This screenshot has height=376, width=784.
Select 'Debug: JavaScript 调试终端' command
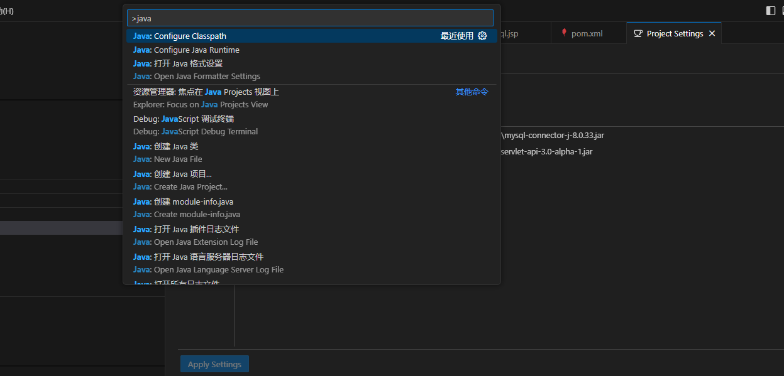[x=311, y=125]
